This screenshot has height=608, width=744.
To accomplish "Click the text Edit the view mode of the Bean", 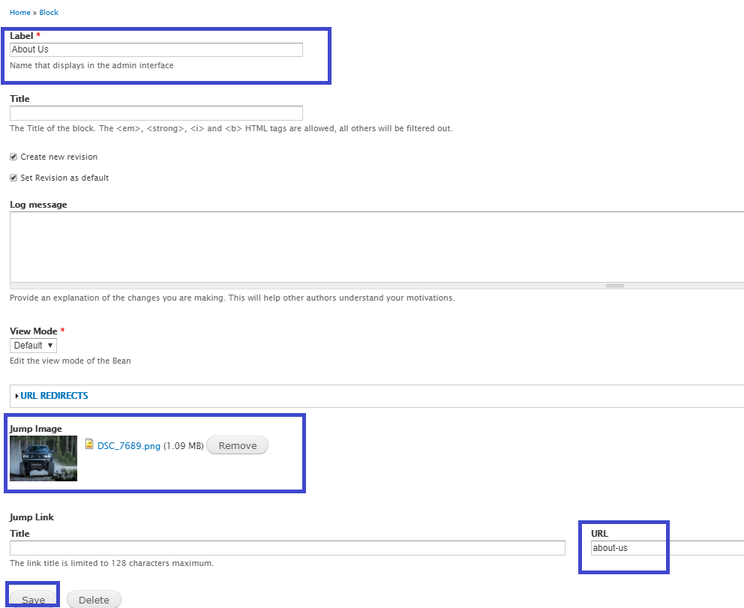I will pos(70,361).
